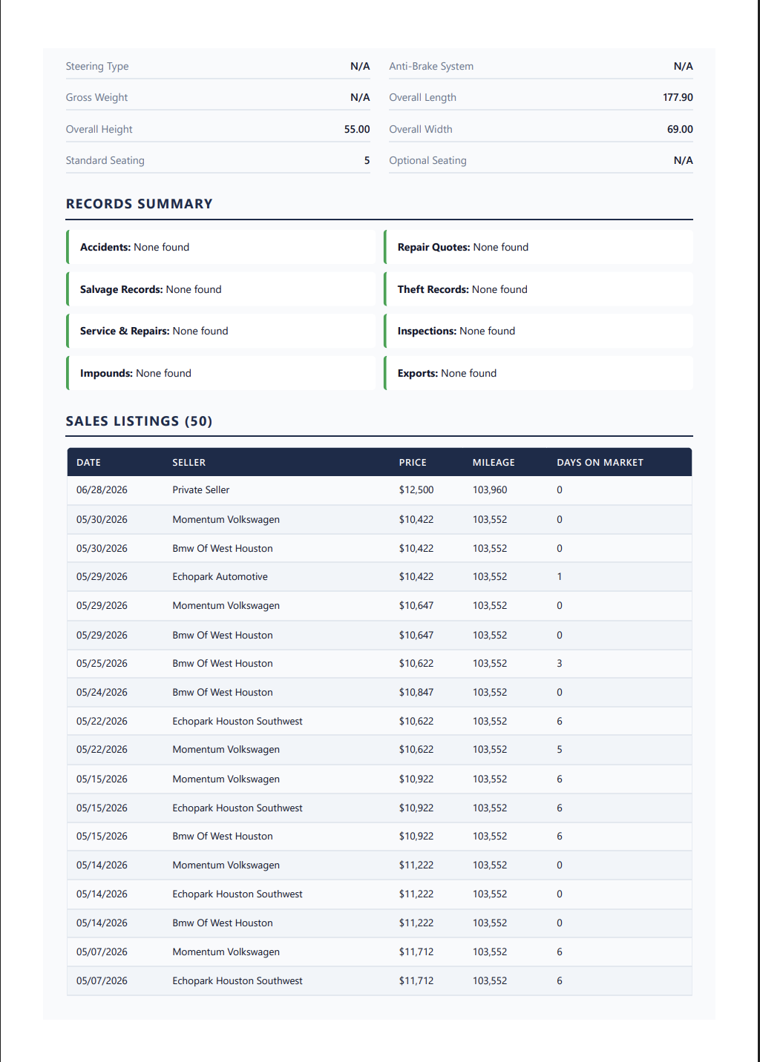
Task: Click the Theft Records card
Action: [x=538, y=289]
